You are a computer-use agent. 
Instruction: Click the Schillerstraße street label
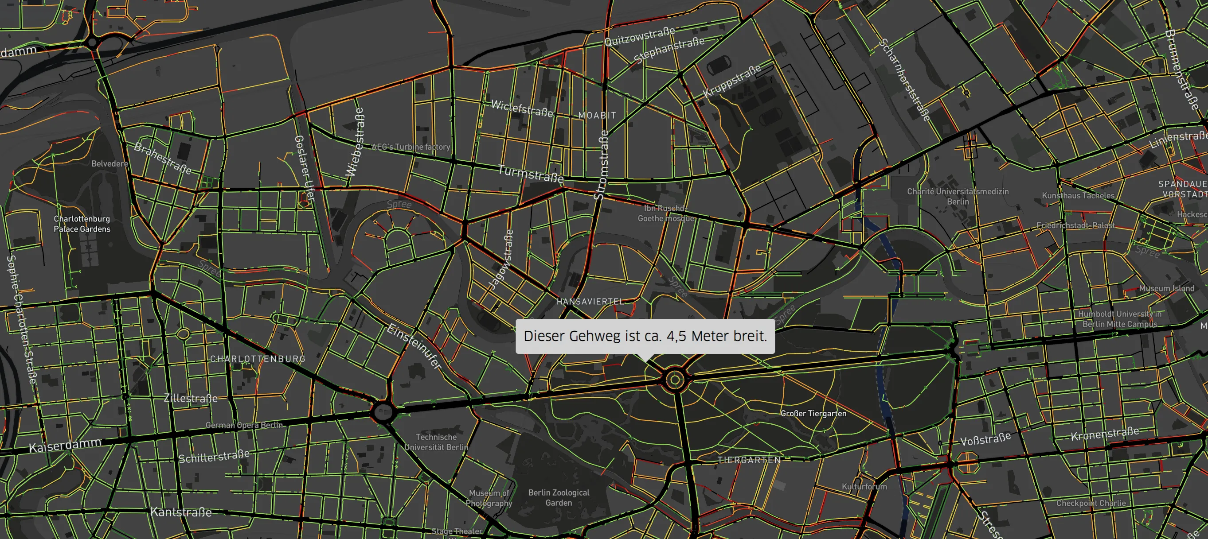click(x=214, y=456)
